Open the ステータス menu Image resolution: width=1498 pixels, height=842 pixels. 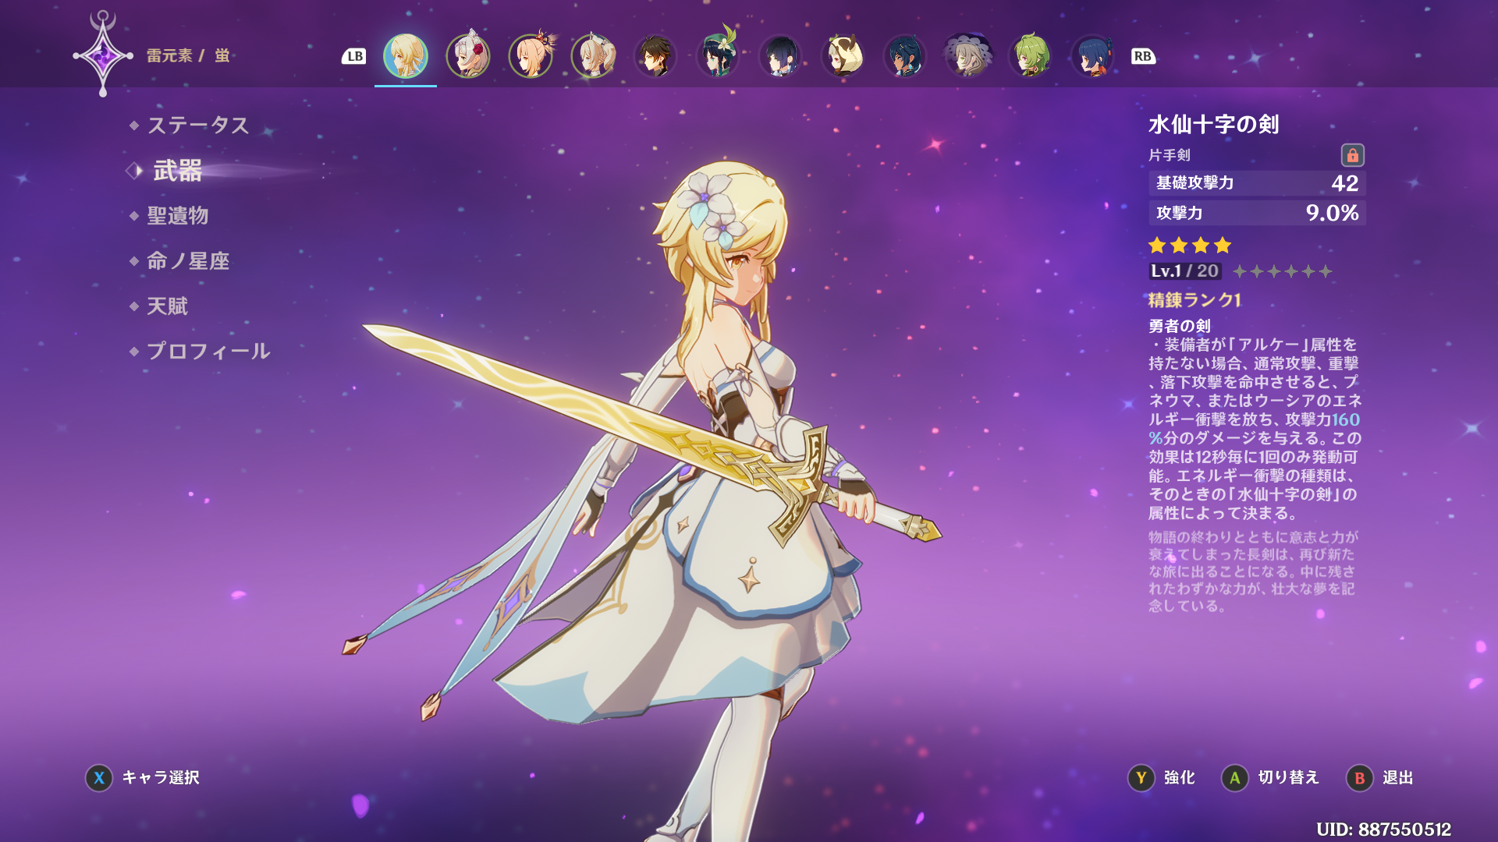pyautogui.click(x=198, y=125)
